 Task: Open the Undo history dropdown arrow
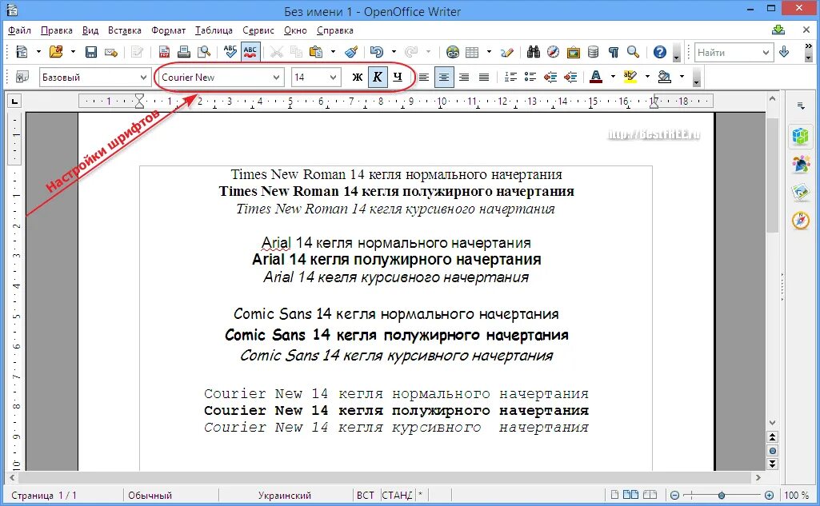pyautogui.click(x=394, y=52)
